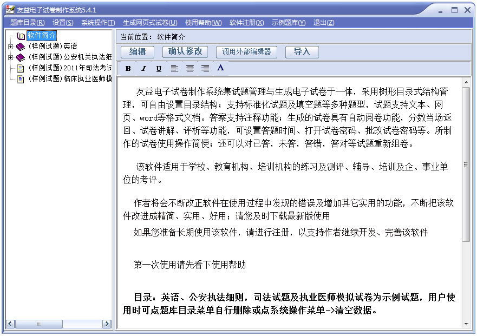The image size is (477, 336).
Task: Align text right in the editor
Action: pos(205,68)
